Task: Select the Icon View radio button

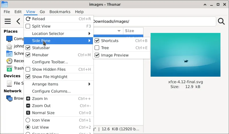Action: point(28,120)
